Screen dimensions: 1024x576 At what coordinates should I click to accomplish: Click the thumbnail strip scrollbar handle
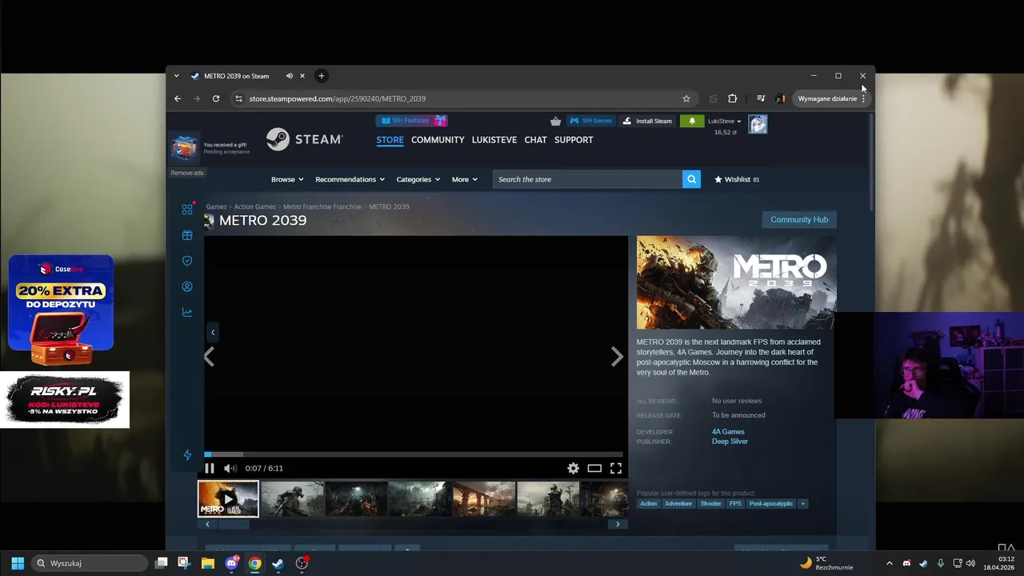234,524
